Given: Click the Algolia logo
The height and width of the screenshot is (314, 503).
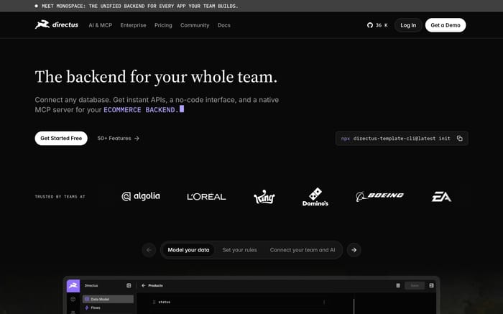Looking at the screenshot, I should tap(141, 196).
